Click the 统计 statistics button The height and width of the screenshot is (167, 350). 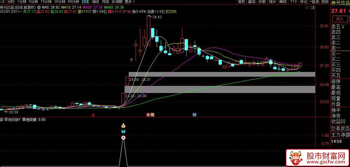coord(272,2)
